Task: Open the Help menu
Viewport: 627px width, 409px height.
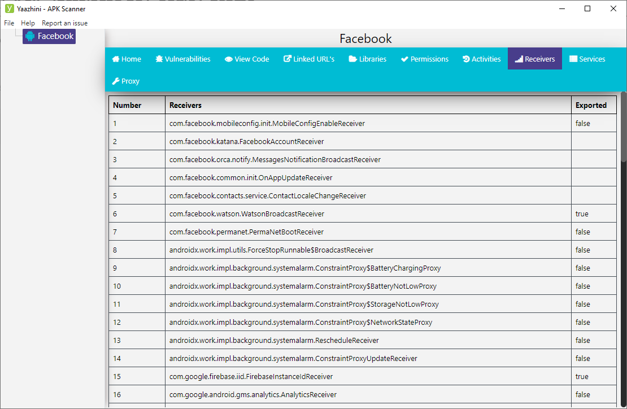Action: coord(28,23)
